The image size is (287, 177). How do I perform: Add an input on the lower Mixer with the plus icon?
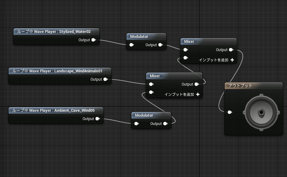click(198, 95)
